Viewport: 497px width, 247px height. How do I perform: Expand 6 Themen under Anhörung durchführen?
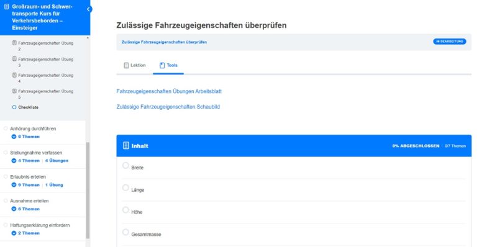pos(25,137)
